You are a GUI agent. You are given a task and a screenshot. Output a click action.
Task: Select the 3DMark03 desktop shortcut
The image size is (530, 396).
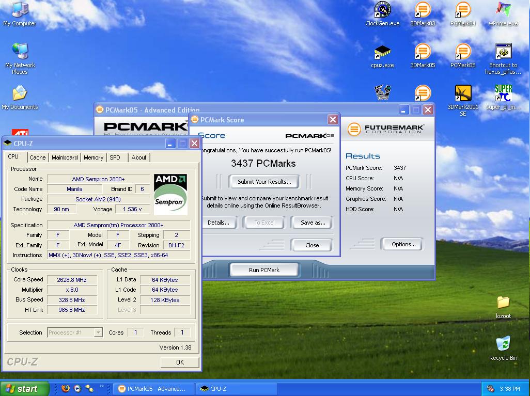pyautogui.click(x=423, y=13)
